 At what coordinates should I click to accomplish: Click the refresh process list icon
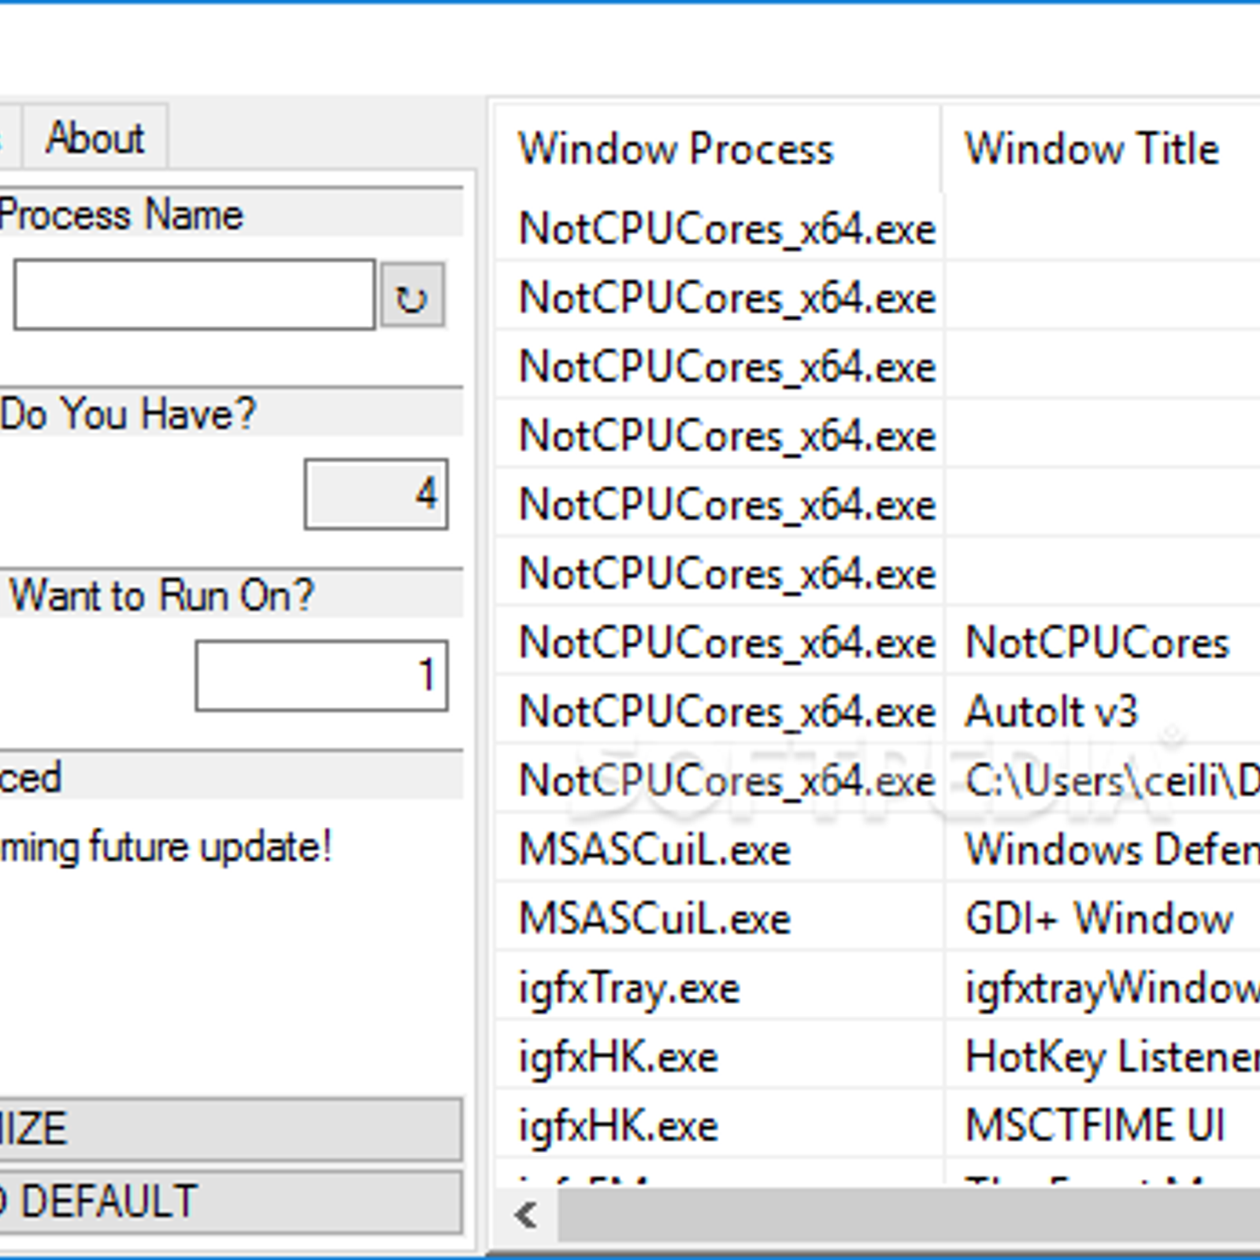413,296
